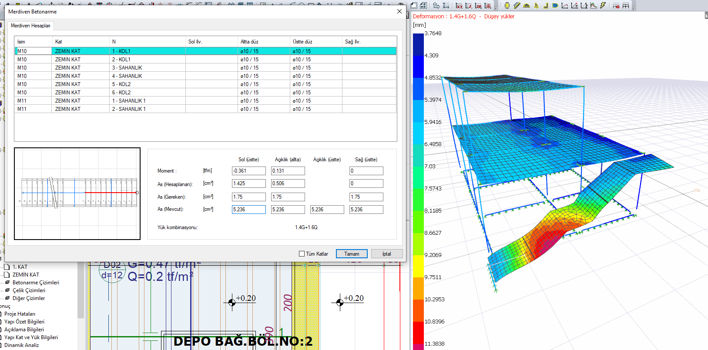Click the DEPO BAĞ.BÖL.NO:2 drawing label
Screen dimensions: 708x350
point(243,341)
